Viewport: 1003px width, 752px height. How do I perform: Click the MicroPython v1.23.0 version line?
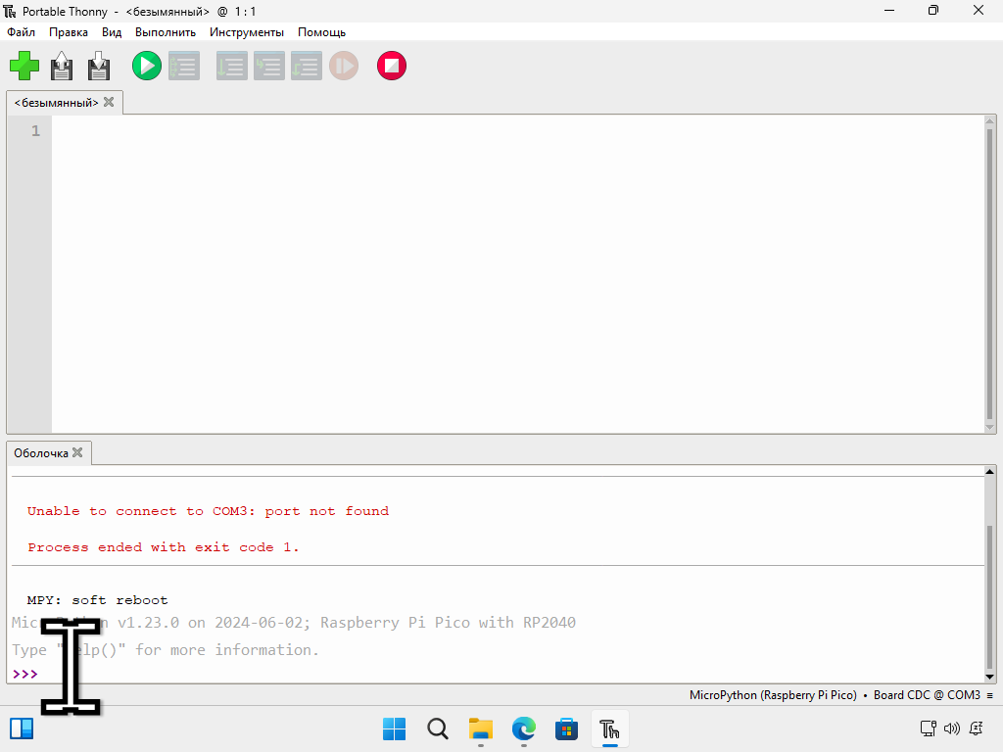click(294, 622)
